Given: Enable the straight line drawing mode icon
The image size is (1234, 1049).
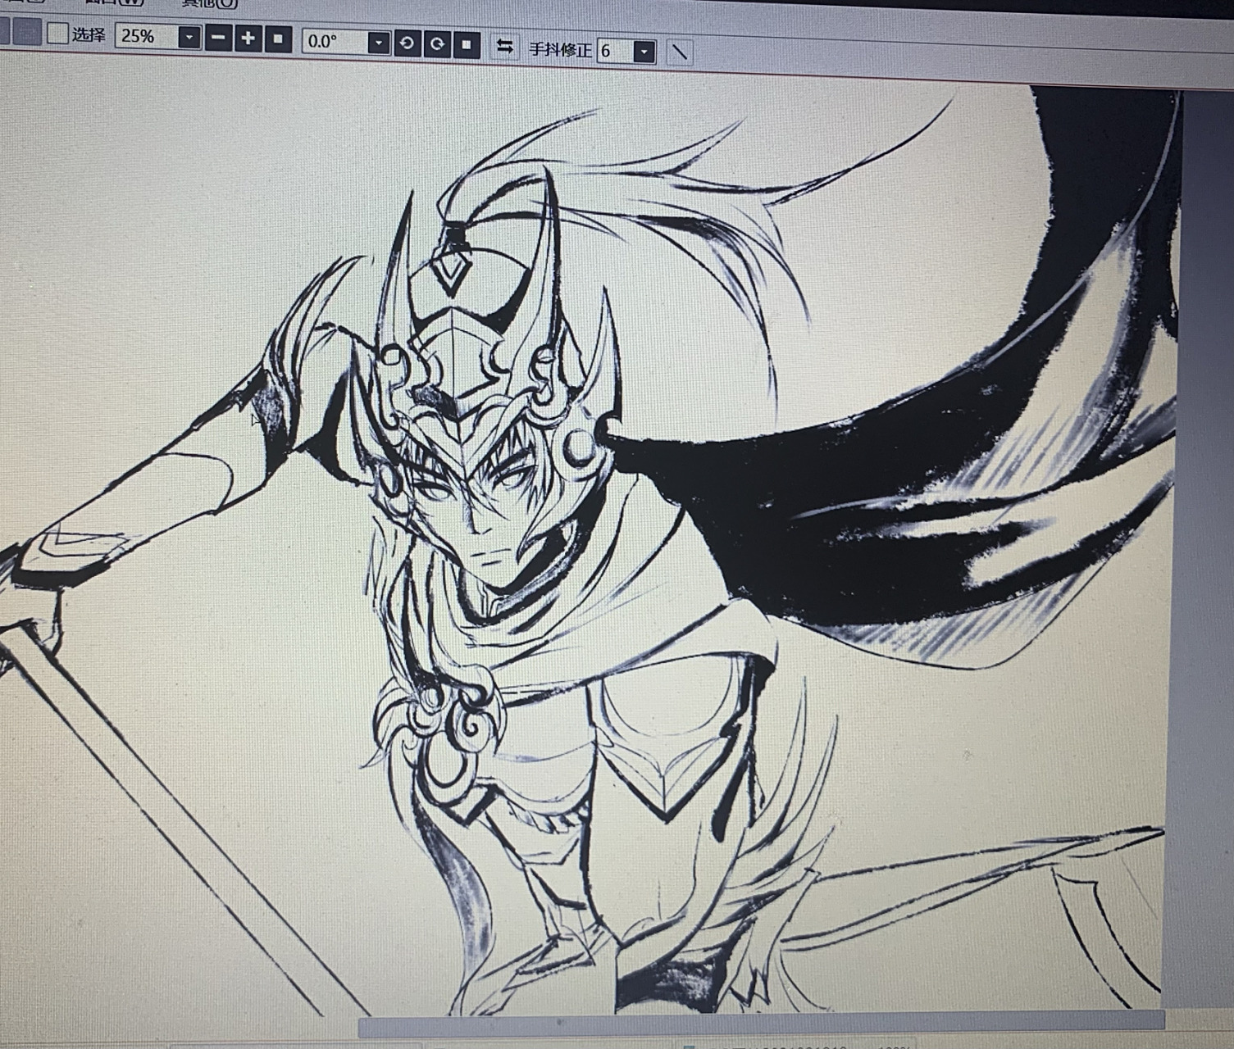Looking at the screenshot, I should pyautogui.click(x=679, y=52).
